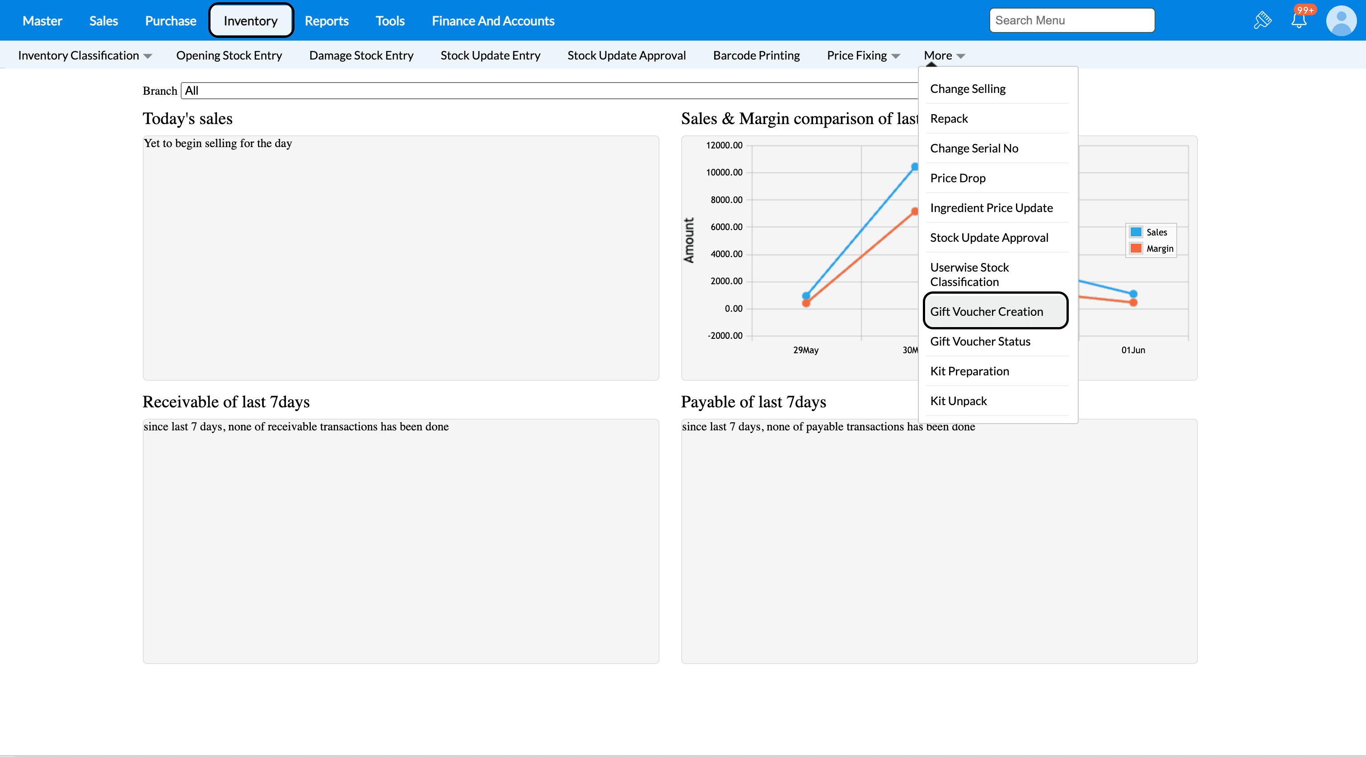The image size is (1366, 757).
Task: Select Ingredient Price Update item
Action: point(991,208)
